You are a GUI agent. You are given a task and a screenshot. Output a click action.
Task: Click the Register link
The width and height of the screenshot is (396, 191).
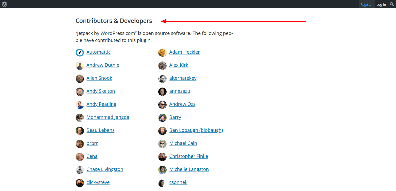click(x=367, y=4)
